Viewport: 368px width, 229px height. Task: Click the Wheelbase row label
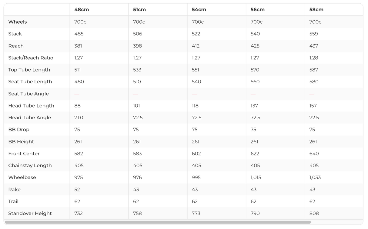pyautogui.click(x=22, y=178)
